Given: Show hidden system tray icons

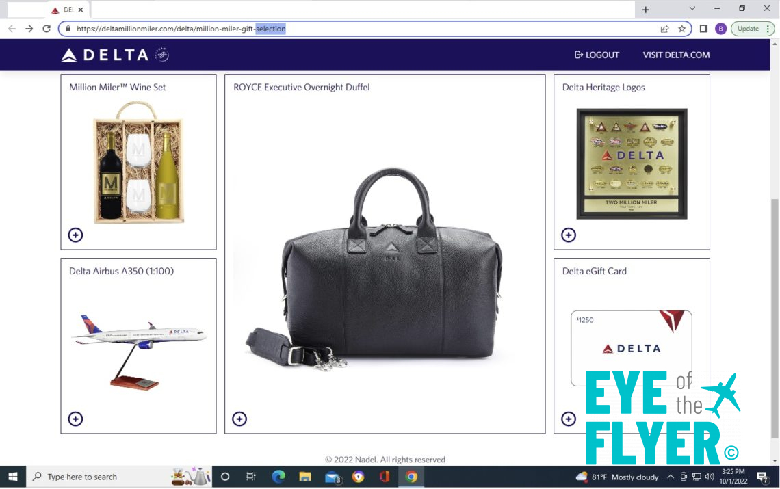Looking at the screenshot, I should [670, 477].
